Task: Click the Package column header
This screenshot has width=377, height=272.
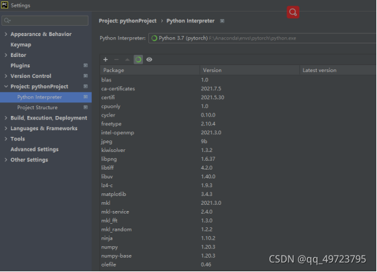Action: pos(150,71)
